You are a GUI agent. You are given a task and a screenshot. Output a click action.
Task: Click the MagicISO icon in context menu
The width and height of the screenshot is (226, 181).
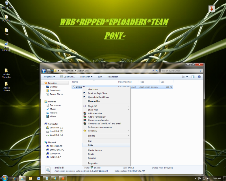[x=84, y=106]
